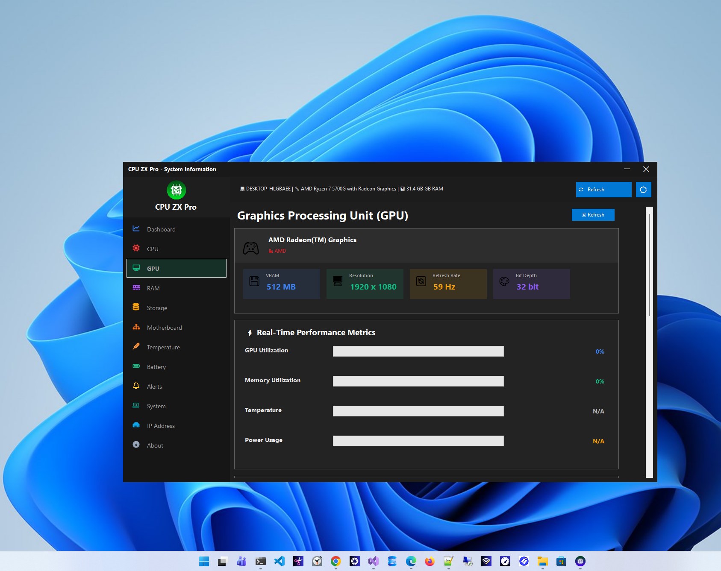Select the IP Address network icon
Viewport: 721px width, 571px height.
pos(136,425)
